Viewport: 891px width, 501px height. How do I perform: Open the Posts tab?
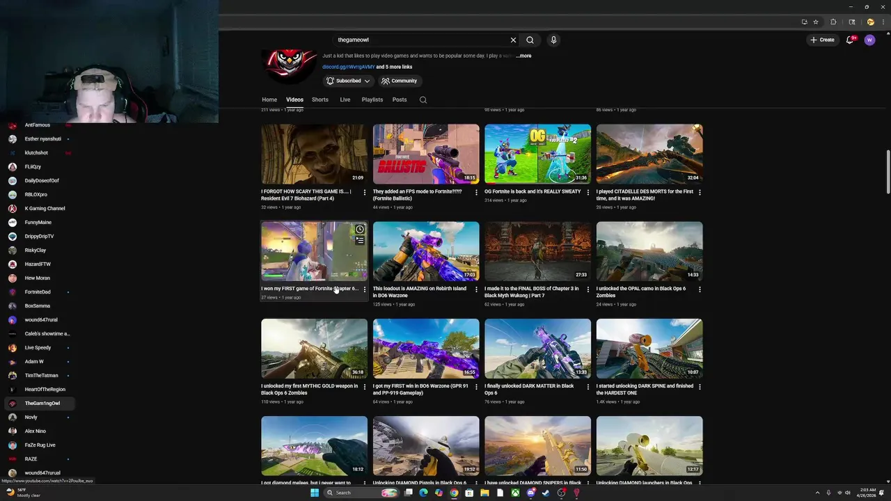tap(400, 100)
